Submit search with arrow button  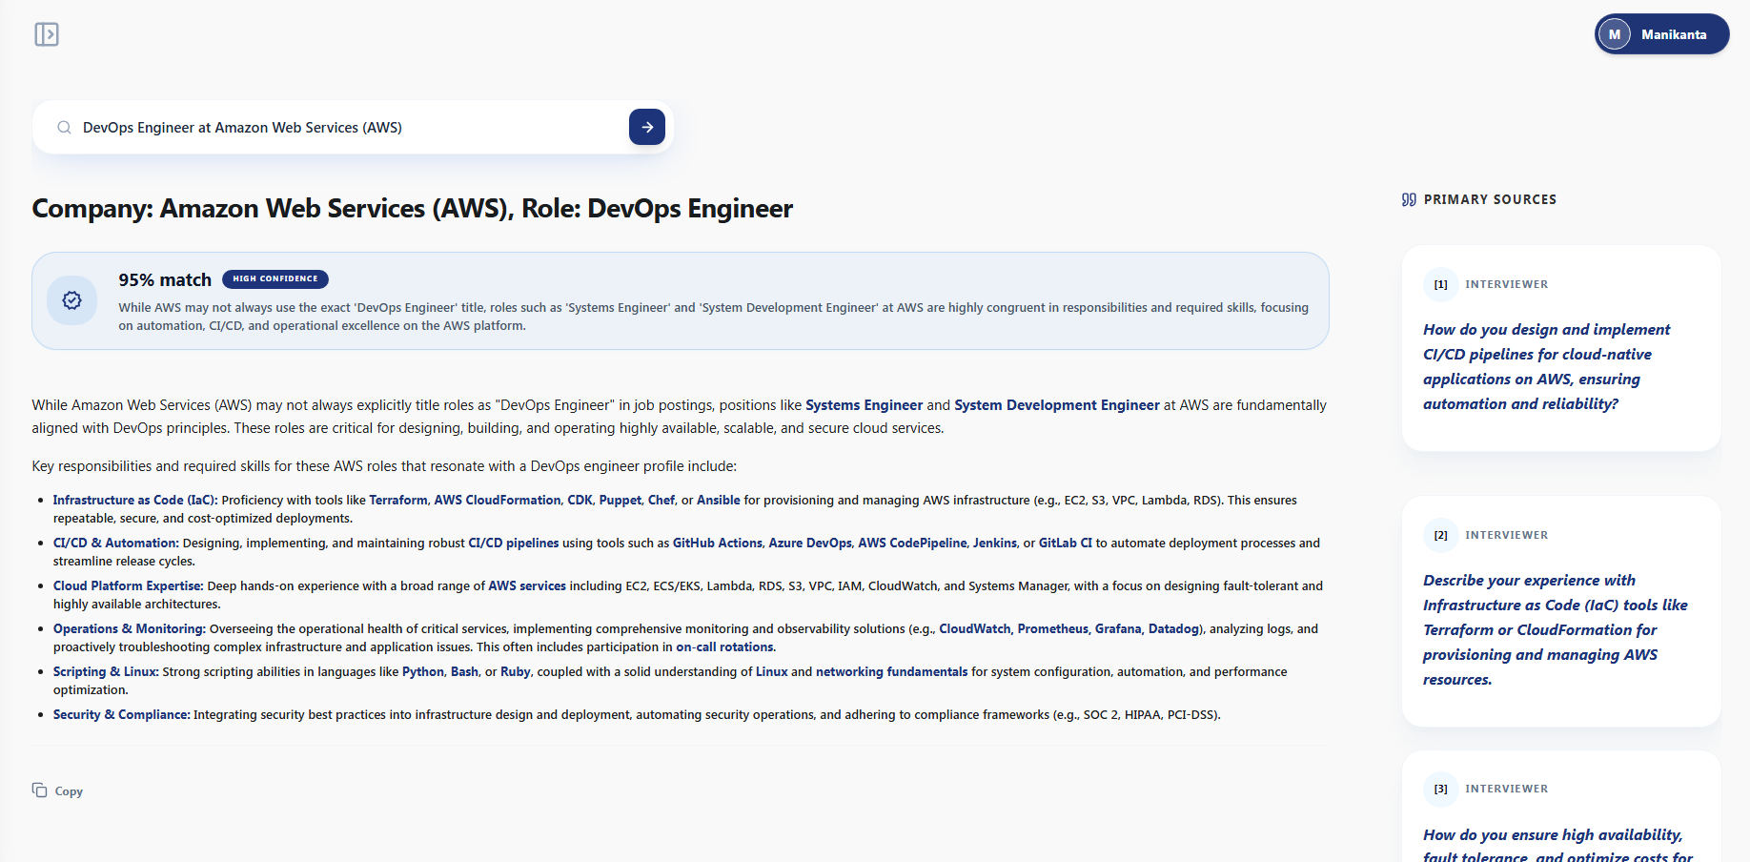click(x=647, y=127)
